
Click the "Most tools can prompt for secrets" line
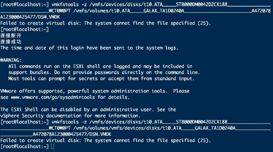(x=101, y=79)
